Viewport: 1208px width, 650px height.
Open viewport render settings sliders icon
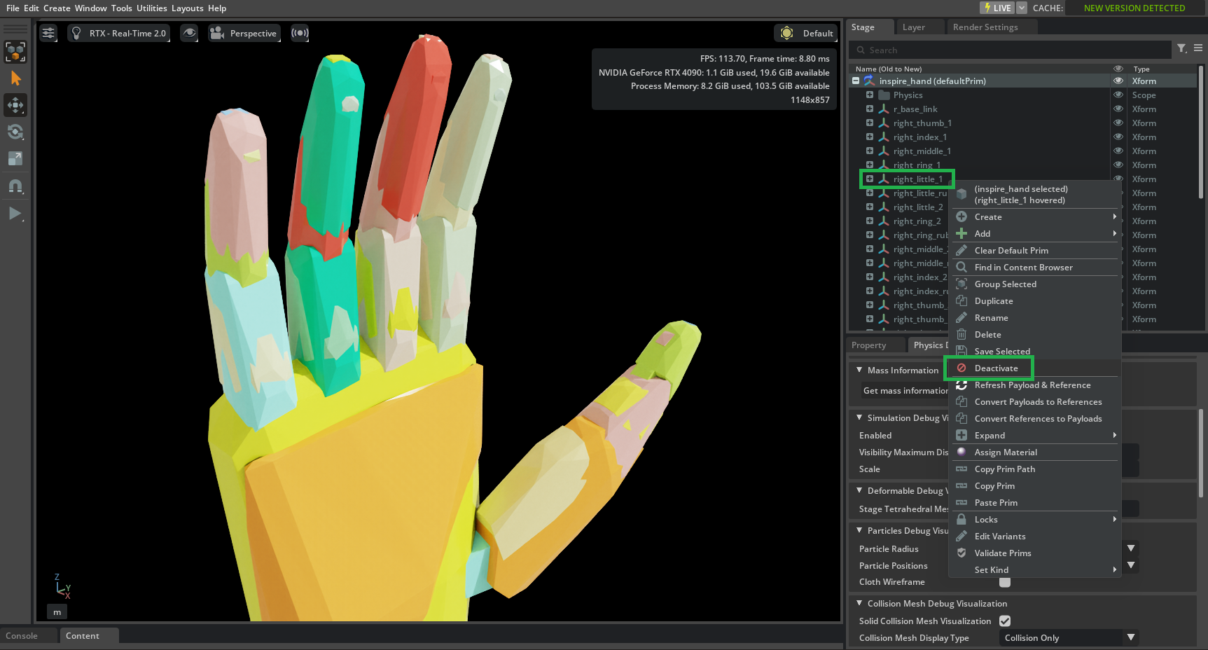click(48, 33)
